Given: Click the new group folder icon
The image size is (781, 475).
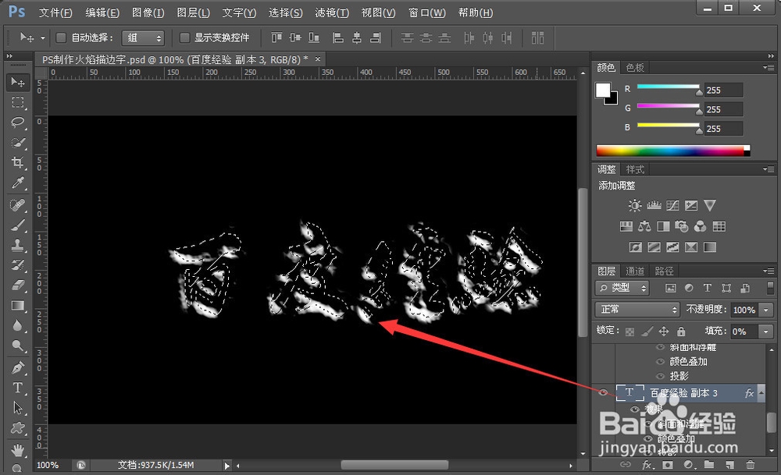Looking at the screenshot, I should pyautogui.click(x=709, y=465).
